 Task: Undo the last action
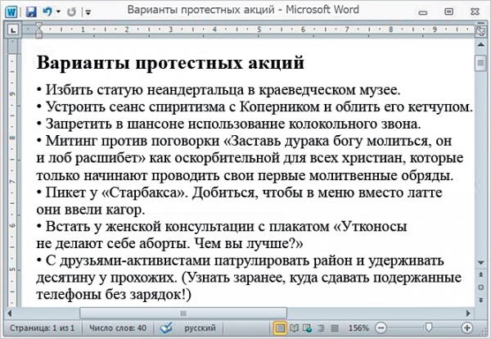tap(48, 13)
